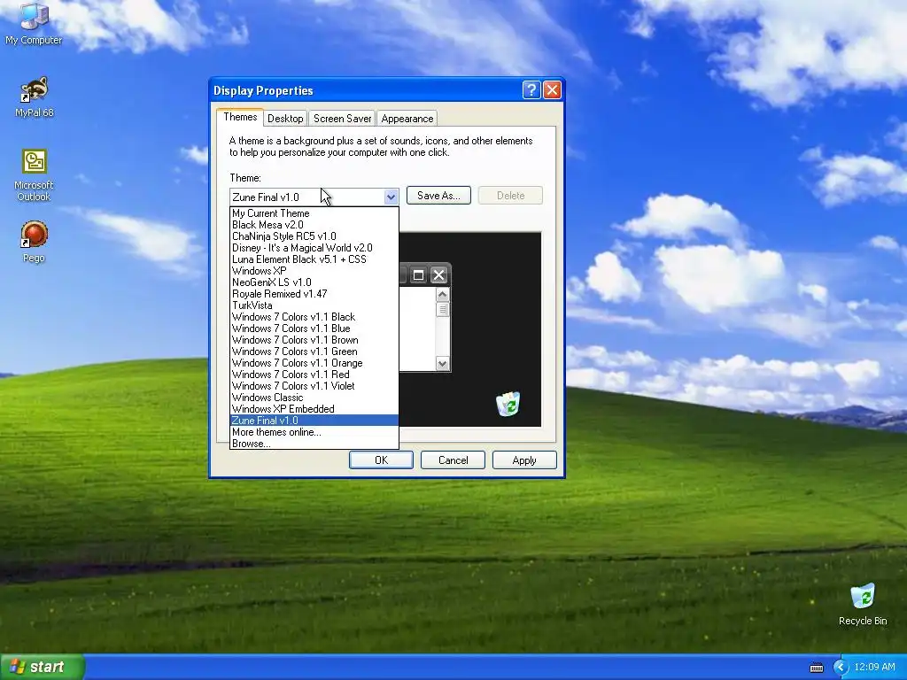
Task: Pick Windows 7 Colors v1.1 Orange
Action: pos(314,363)
